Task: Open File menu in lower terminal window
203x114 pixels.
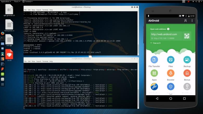Action: pyautogui.click(x=25, y=61)
